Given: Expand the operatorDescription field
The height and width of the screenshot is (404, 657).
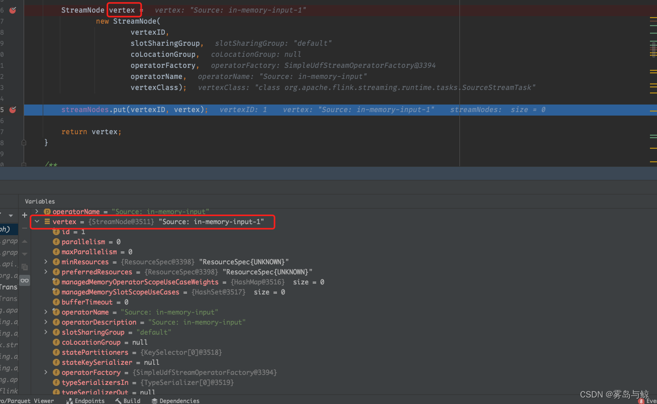Looking at the screenshot, I should [46, 322].
